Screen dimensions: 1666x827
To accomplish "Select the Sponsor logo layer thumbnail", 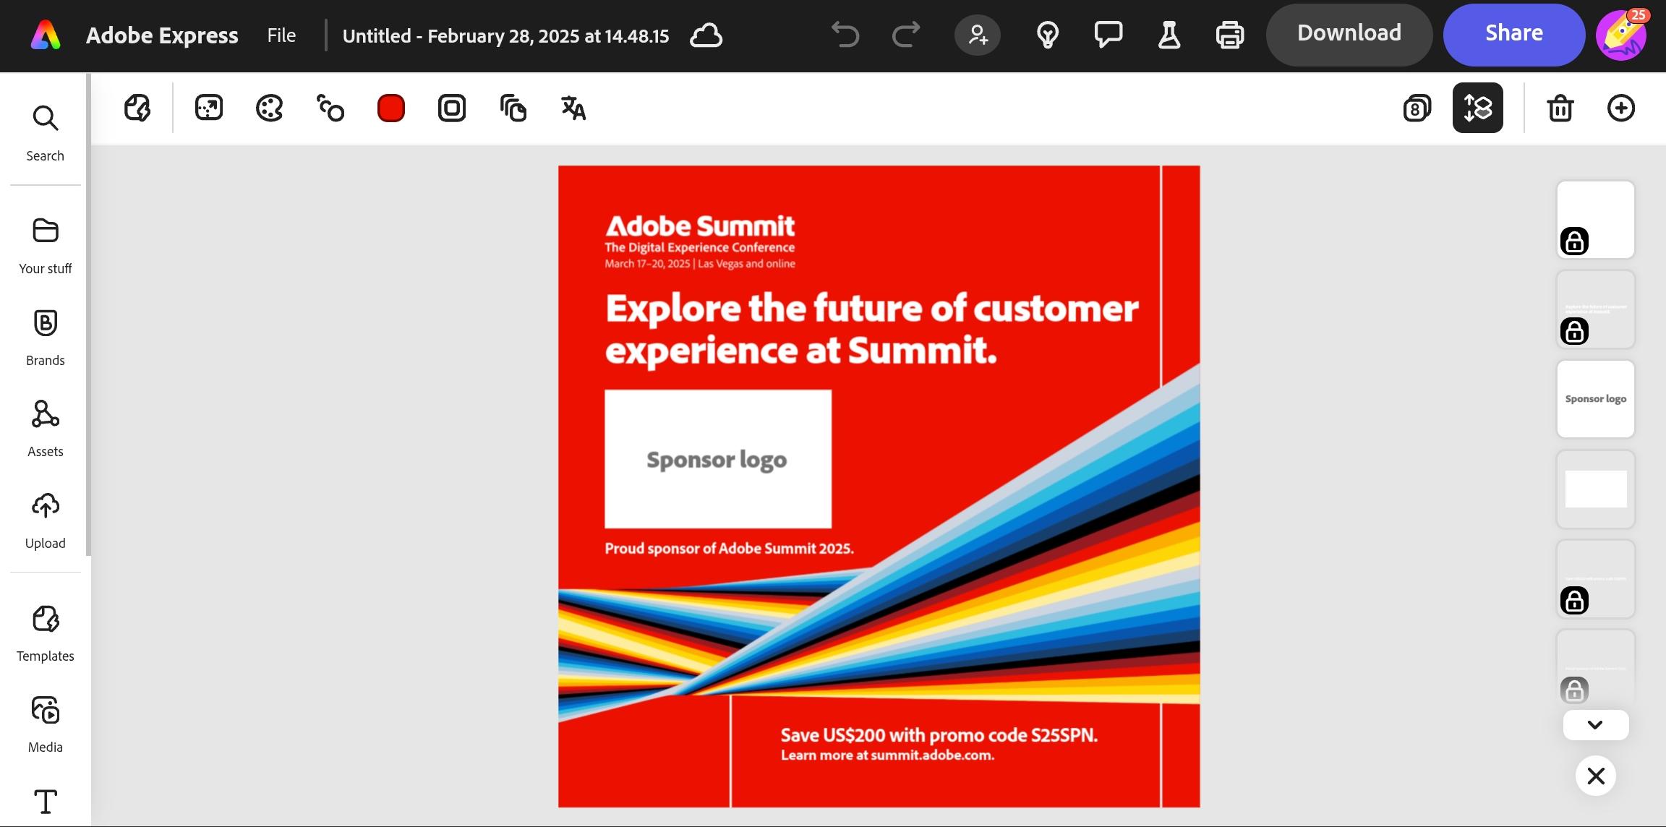I will (1595, 399).
